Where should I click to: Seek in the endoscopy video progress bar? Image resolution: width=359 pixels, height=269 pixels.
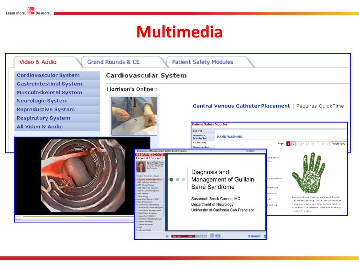coord(78,216)
